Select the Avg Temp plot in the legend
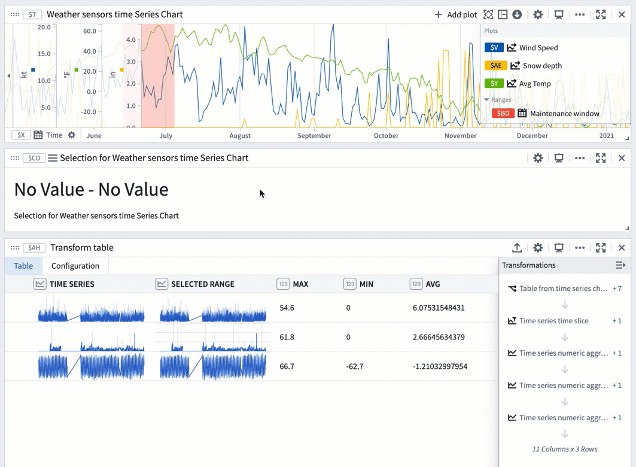 tap(535, 84)
